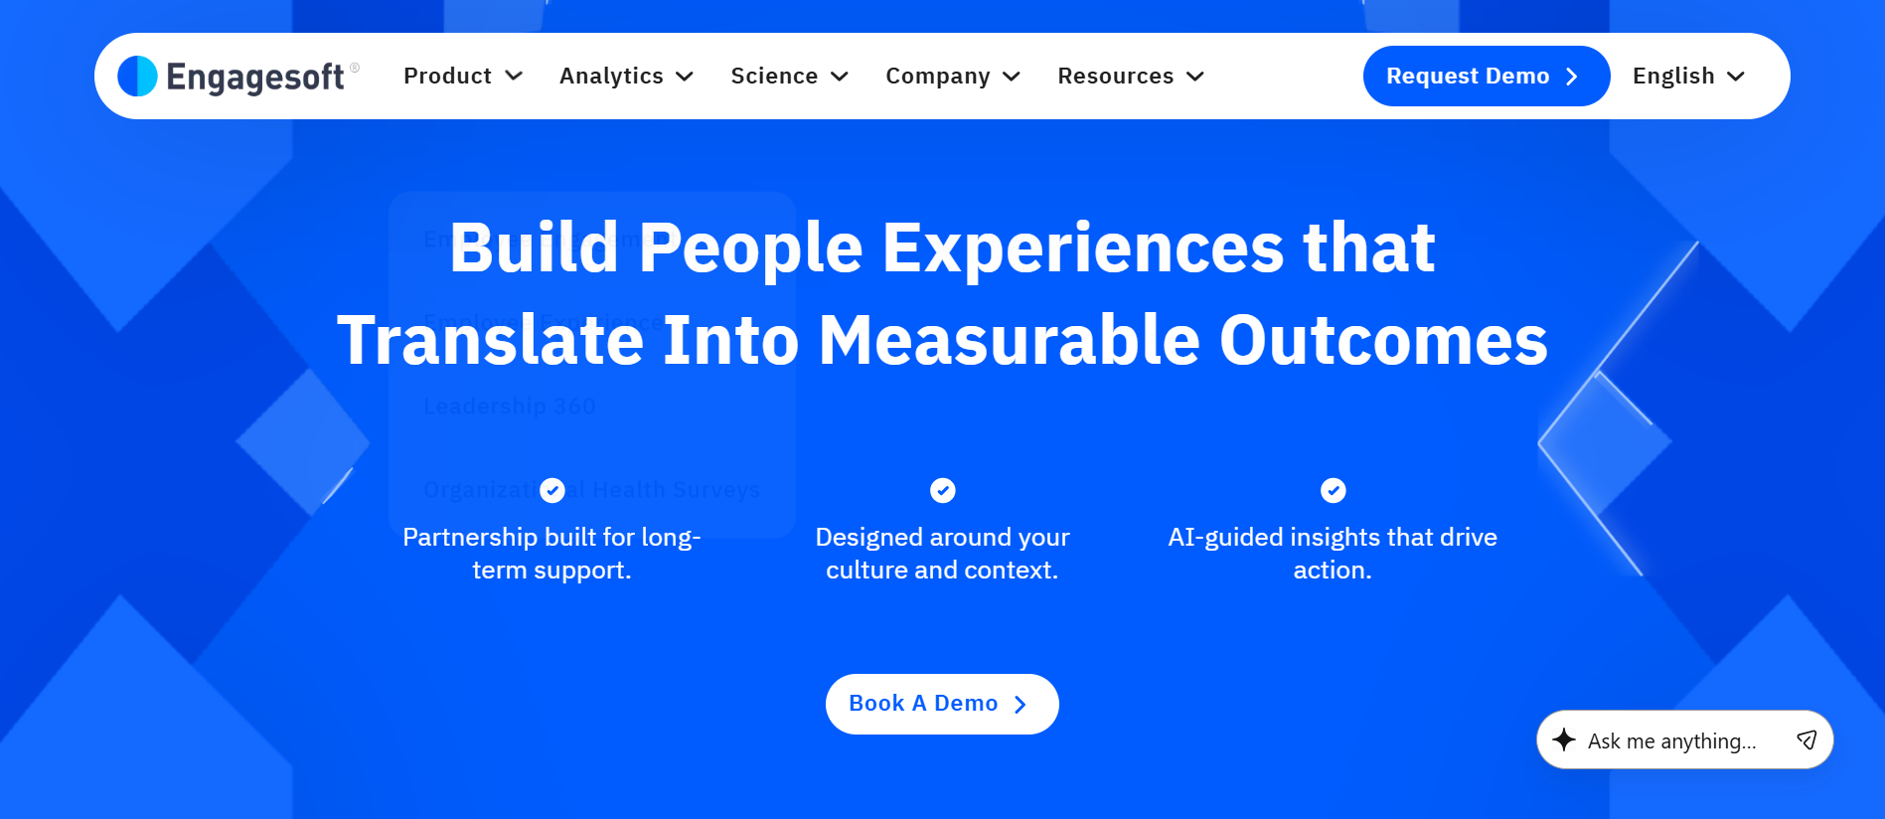
Task: Open the English language selector
Action: tap(1689, 77)
